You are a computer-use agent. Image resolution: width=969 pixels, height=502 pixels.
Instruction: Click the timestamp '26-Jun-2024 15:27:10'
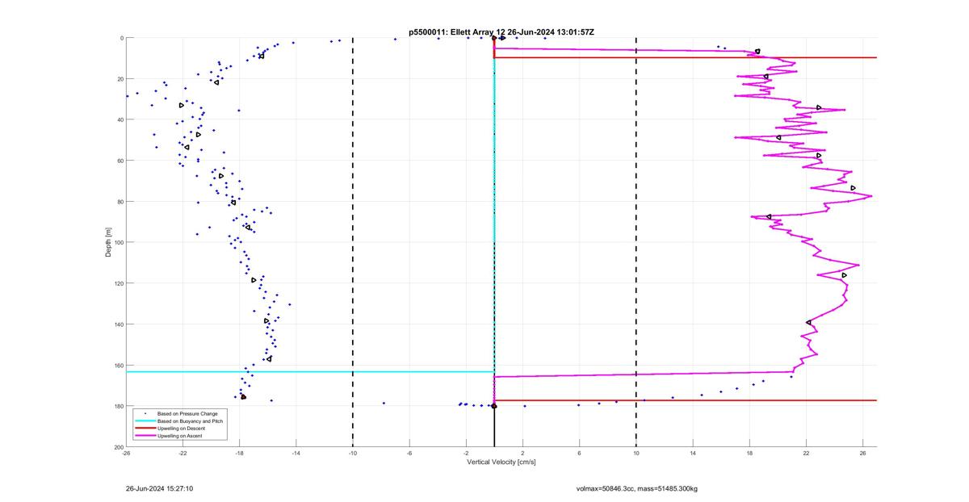pyautogui.click(x=159, y=488)
